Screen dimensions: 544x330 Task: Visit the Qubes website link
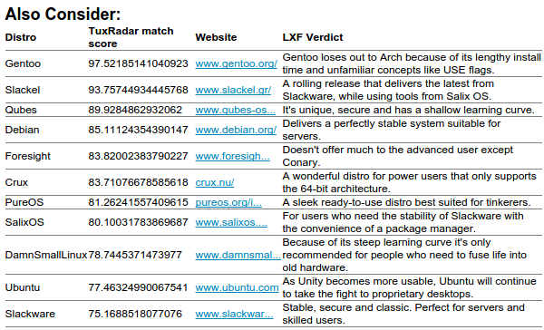(235, 110)
